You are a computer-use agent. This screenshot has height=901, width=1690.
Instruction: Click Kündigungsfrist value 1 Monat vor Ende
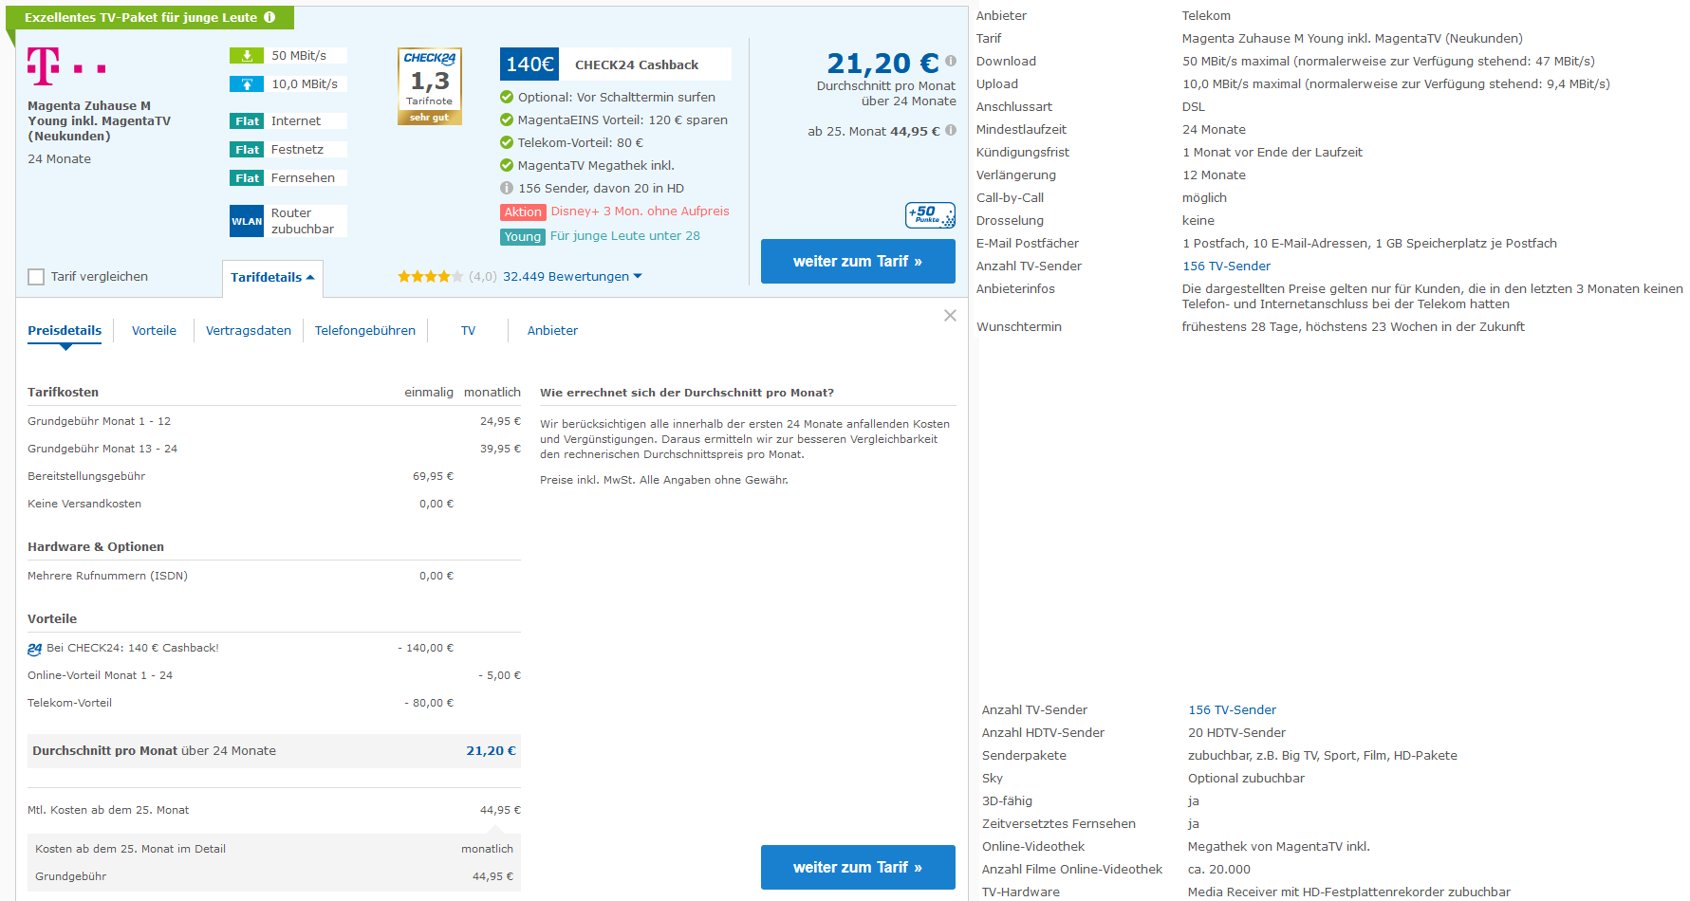coord(1272,153)
